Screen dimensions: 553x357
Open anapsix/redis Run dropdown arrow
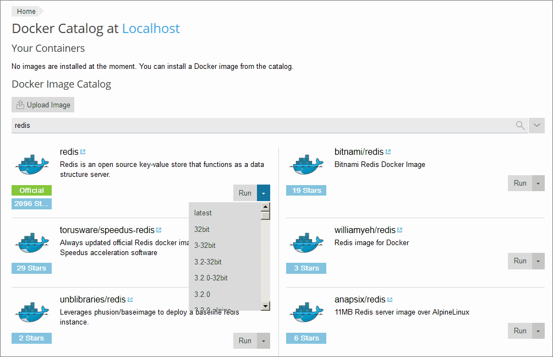pos(538,331)
